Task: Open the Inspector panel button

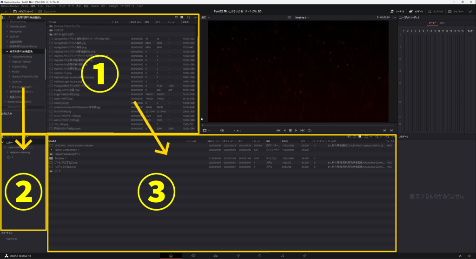Action: point(434,10)
